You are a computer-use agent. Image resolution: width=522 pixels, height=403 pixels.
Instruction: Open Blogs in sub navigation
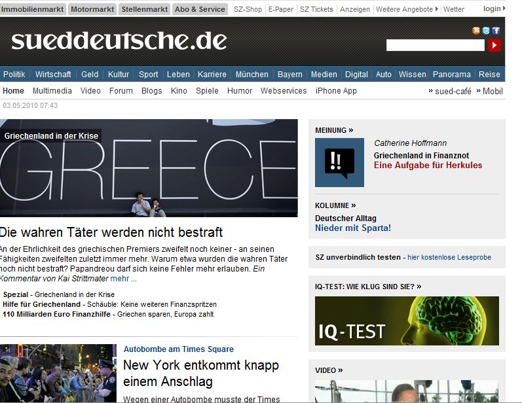click(151, 91)
